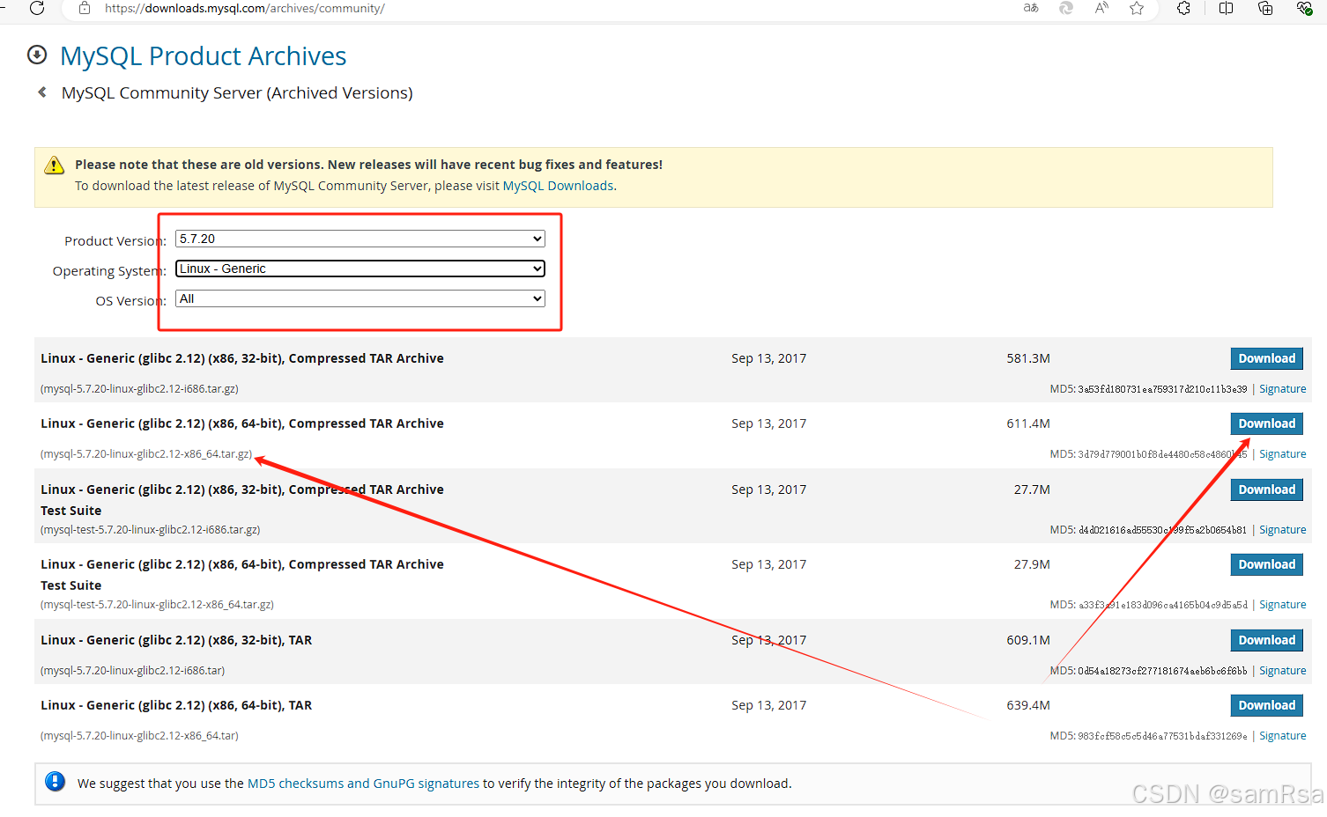Click the title of the 64-bit Compressed TAR Archive row (611.4M)
1327x817 pixels.
tap(242, 423)
